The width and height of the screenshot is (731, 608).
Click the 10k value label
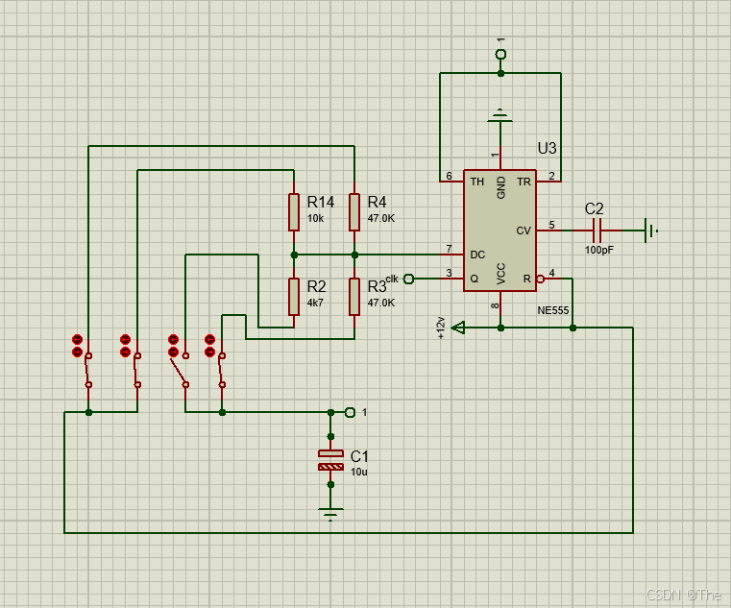(x=315, y=218)
